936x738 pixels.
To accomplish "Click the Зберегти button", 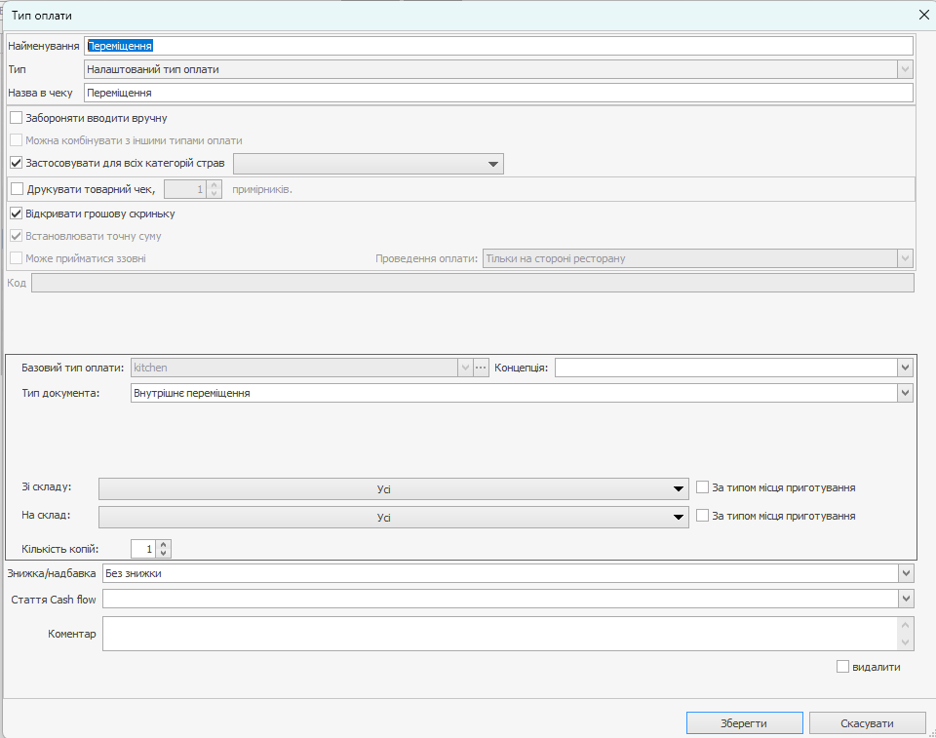I will coord(744,723).
